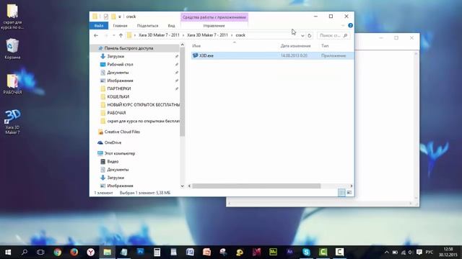
Task: Select OneDrive in navigation pane
Action: pos(113,142)
